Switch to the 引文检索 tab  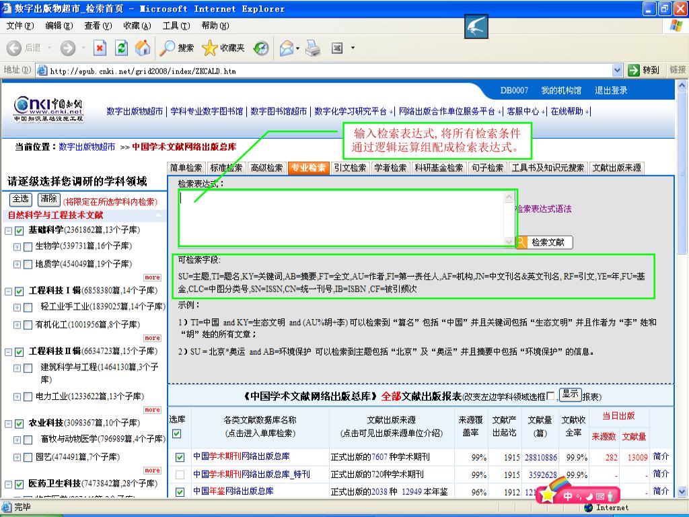tap(350, 168)
